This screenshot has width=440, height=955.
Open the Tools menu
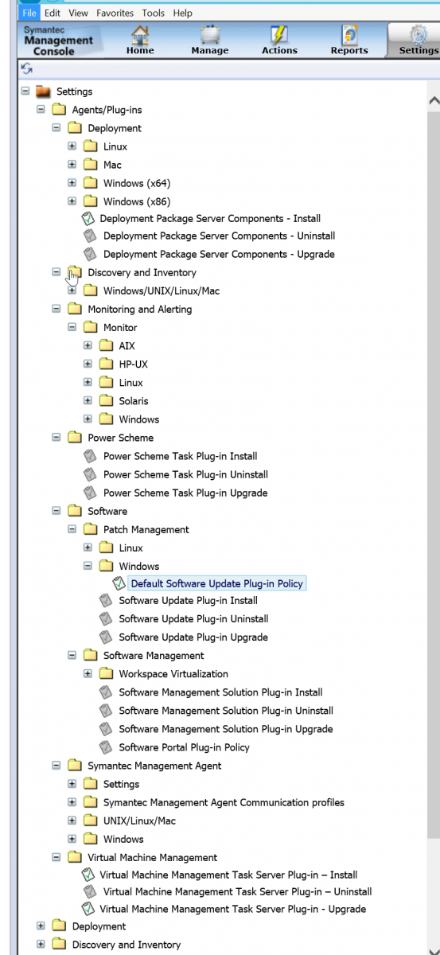[x=154, y=13]
